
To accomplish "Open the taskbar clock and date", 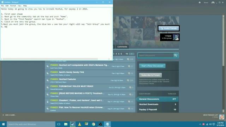I will tap(220, 124).
